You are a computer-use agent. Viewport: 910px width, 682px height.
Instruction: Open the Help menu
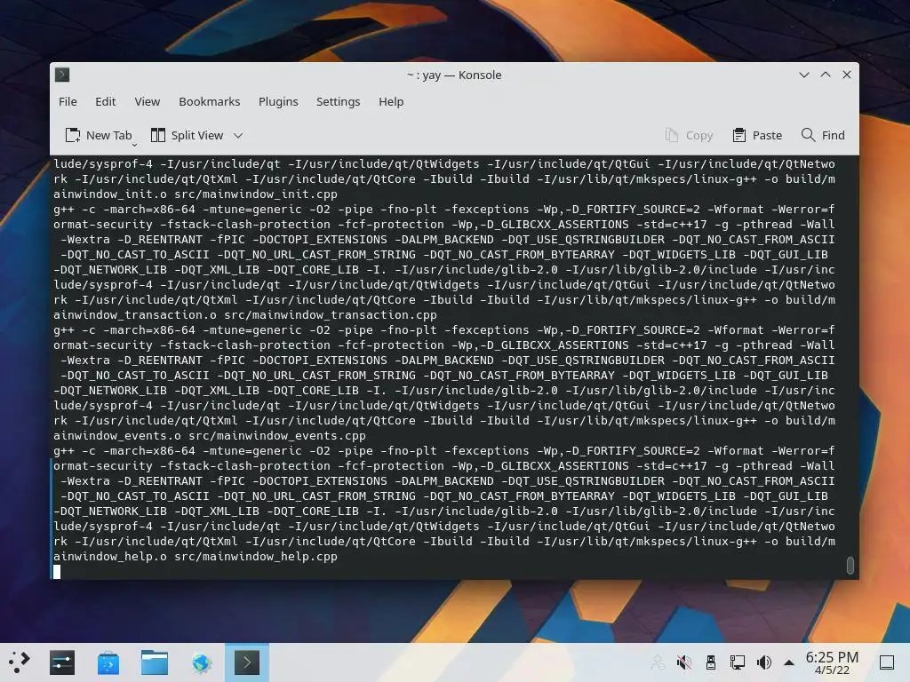pyautogui.click(x=391, y=101)
